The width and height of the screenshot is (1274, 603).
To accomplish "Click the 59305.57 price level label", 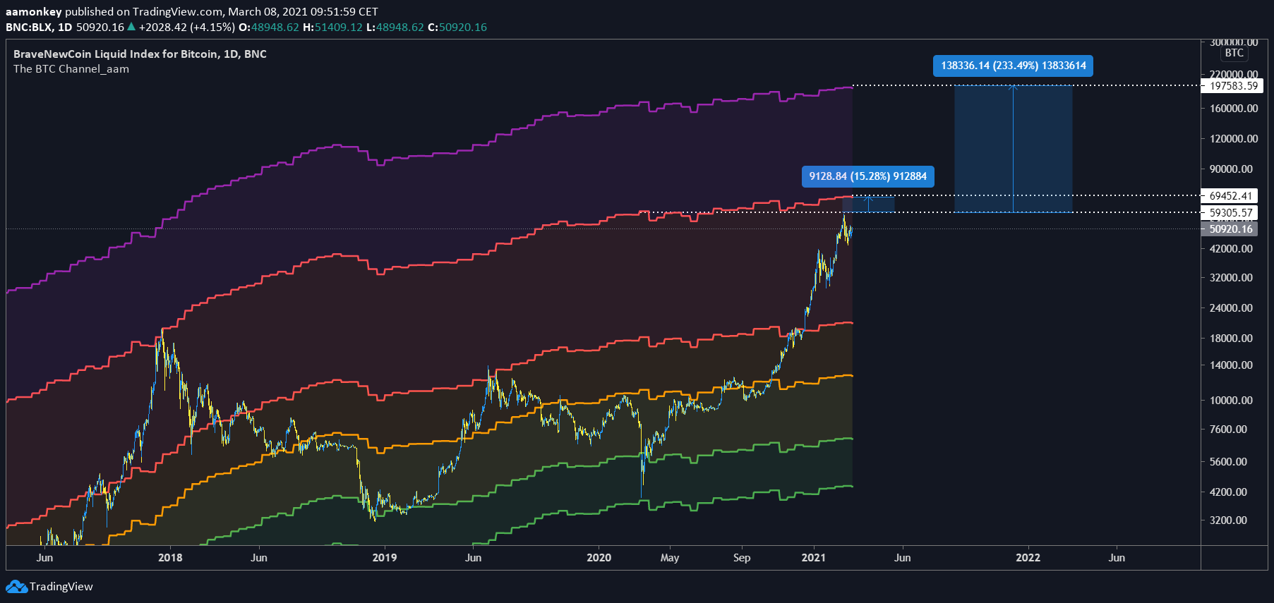I will [x=1231, y=212].
